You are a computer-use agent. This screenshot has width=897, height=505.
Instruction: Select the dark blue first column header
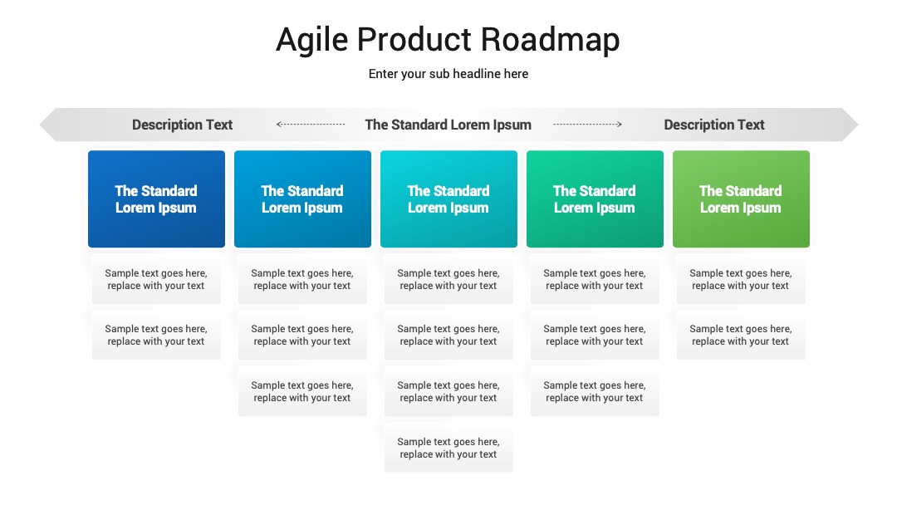point(156,199)
